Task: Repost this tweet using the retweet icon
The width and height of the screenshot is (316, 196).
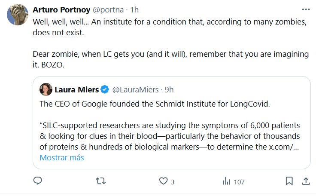Action: click(x=100, y=181)
